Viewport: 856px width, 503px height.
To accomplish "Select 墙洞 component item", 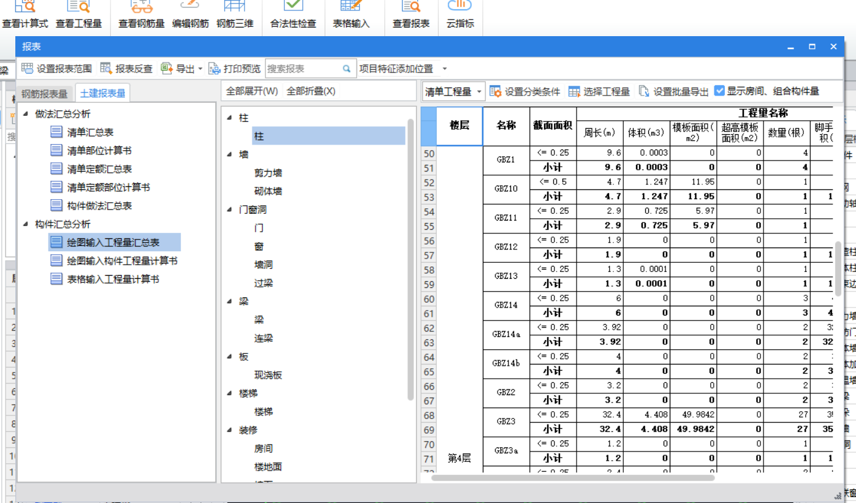I will coord(263,265).
